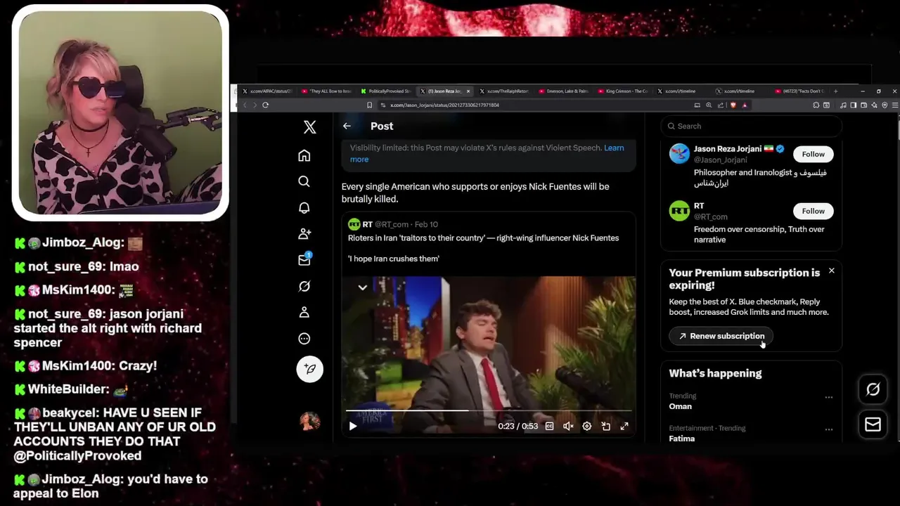Open Profile icon in X sidebar
The height and width of the screenshot is (506, 900).
click(304, 312)
